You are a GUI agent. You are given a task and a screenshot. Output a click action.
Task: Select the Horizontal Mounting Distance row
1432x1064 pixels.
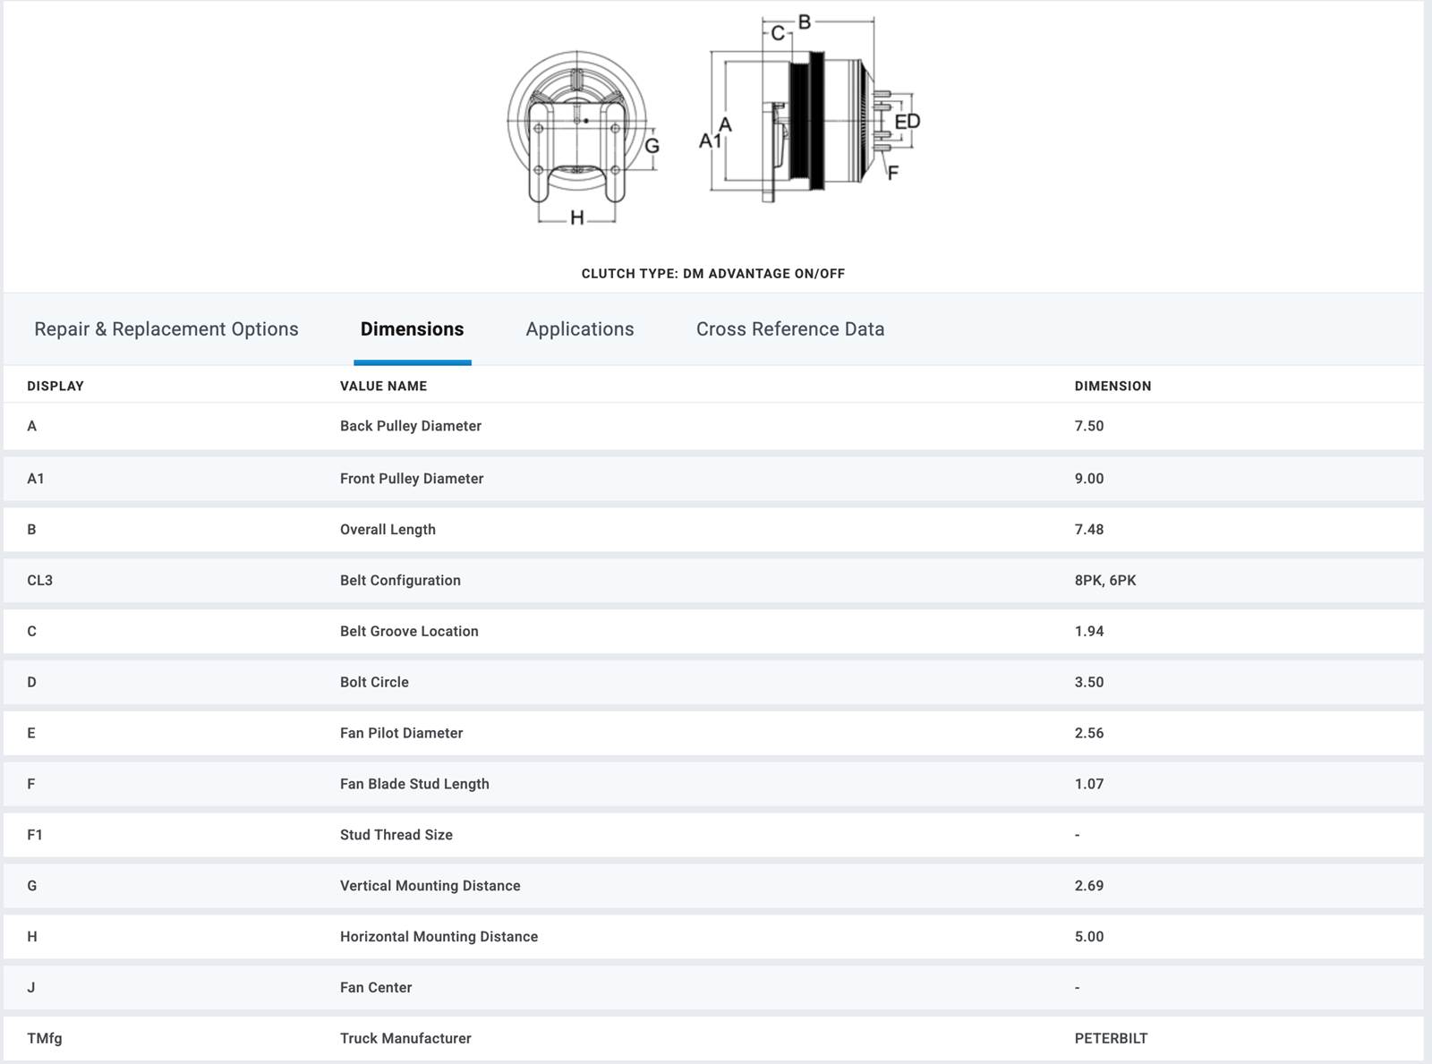[x=439, y=937]
